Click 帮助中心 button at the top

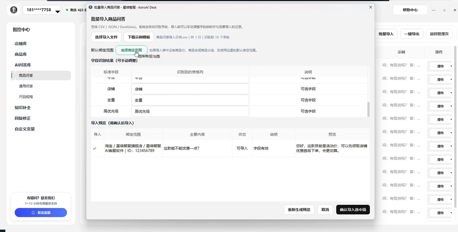click(x=410, y=10)
